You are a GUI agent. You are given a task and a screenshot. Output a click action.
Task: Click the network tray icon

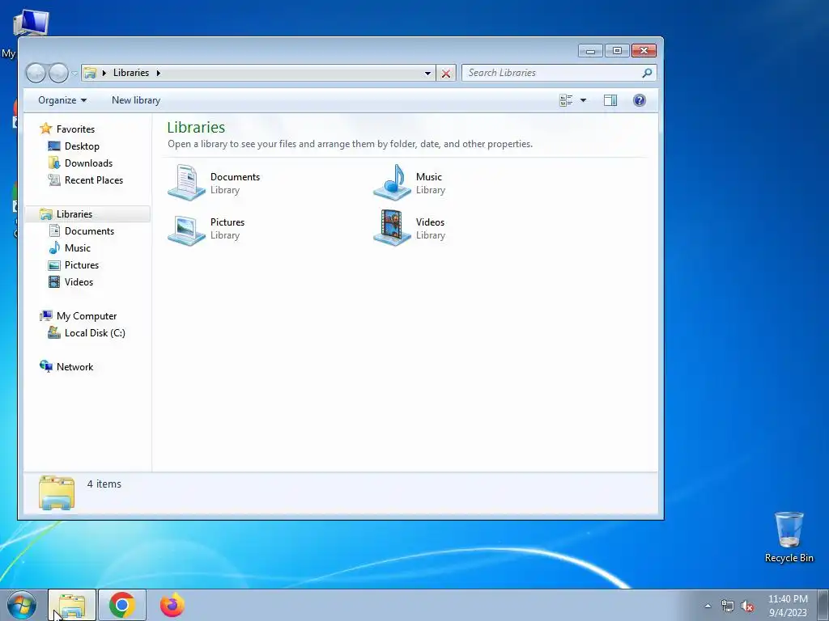click(x=728, y=606)
